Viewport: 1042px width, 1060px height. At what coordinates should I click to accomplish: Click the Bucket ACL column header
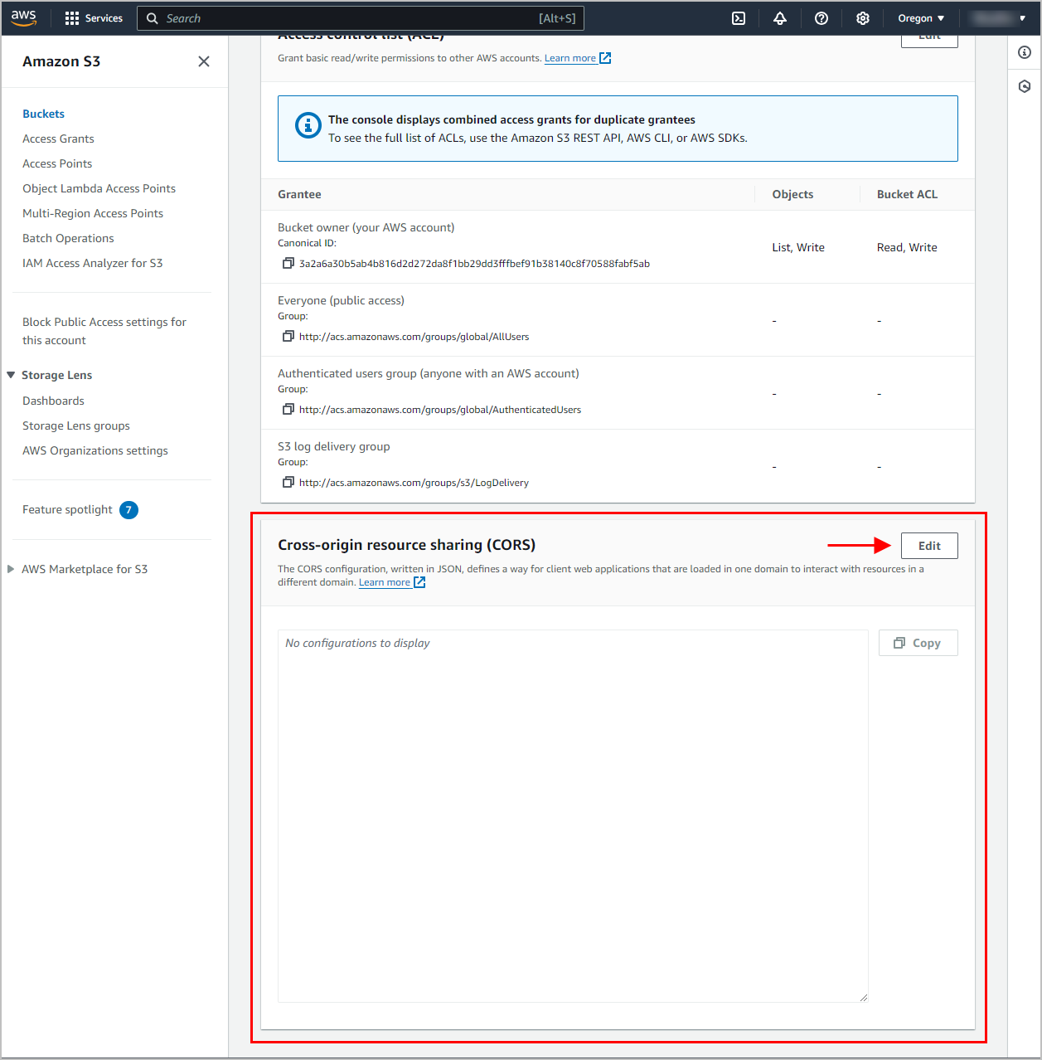[x=907, y=194]
